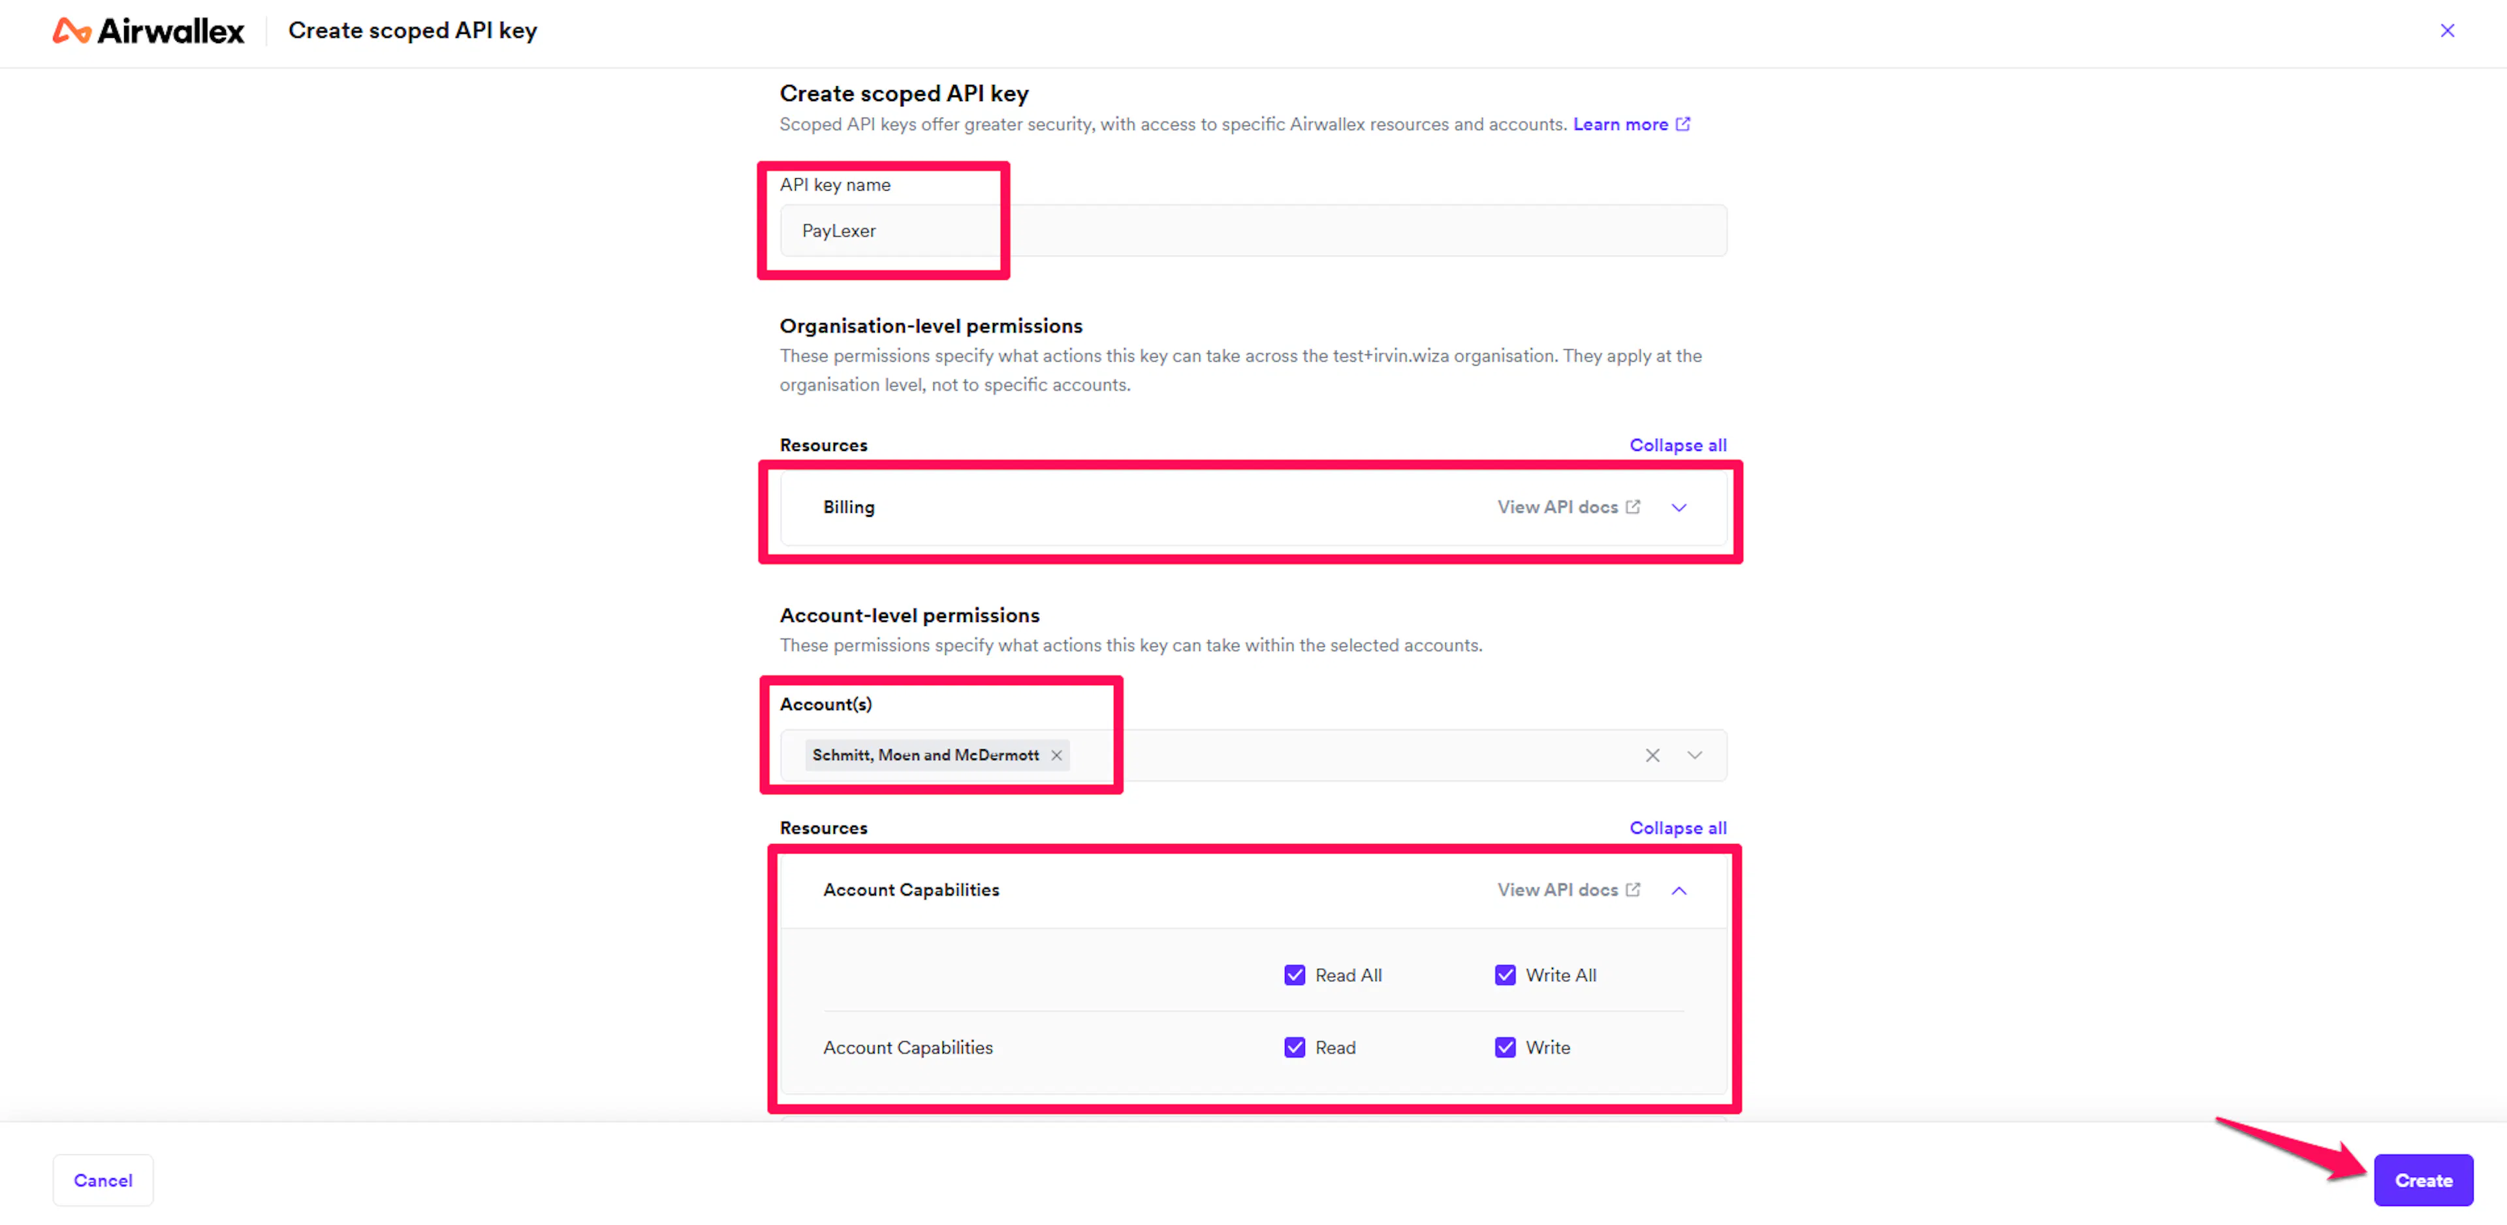Click the Account Capabilities docs external link icon
This screenshot has width=2507, height=1225.
(1633, 890)
